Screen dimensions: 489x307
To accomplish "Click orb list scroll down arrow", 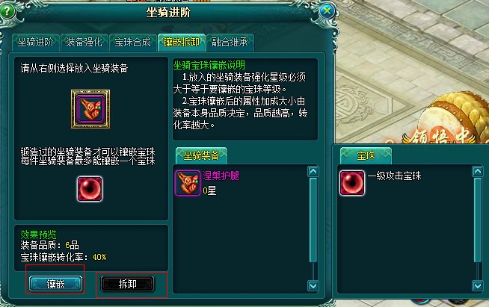I will 478,285.
